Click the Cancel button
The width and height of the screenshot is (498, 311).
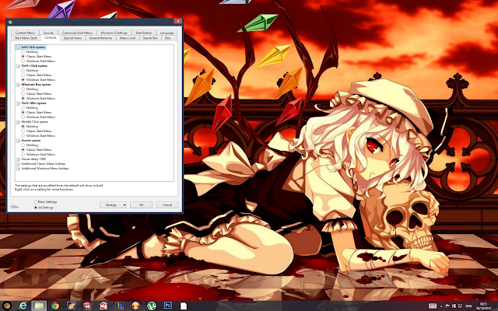coord(167,205)
